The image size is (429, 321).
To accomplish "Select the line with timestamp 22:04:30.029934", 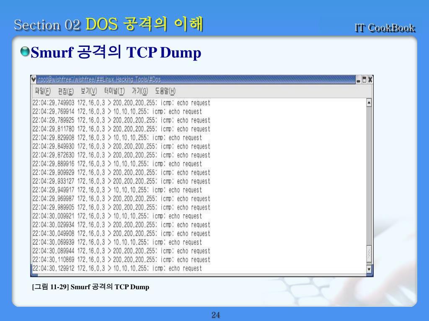I will click(121, 225).
